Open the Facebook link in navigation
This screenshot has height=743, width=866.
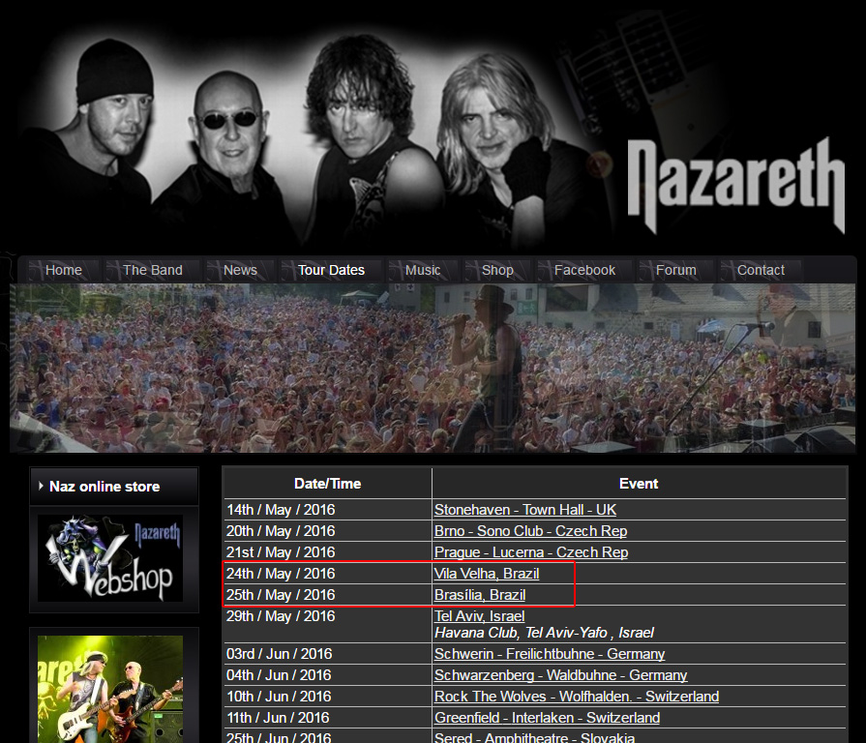pyautogui.click(x=584, y=270)
